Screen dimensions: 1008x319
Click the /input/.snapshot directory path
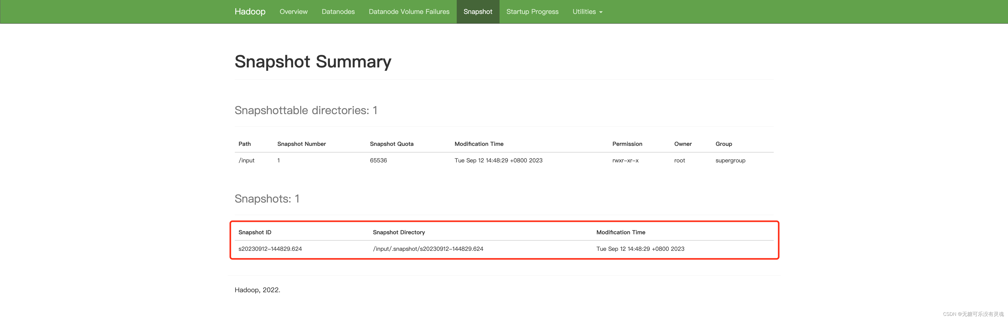pyautogui.click(x=428, y=249)
